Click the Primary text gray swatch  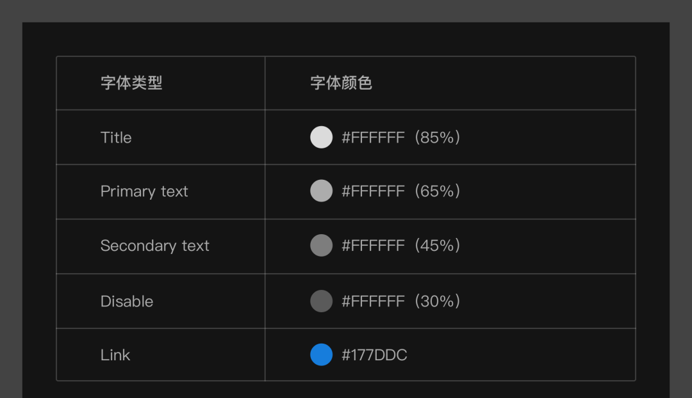pyautogui.click(x=321, y=191)
